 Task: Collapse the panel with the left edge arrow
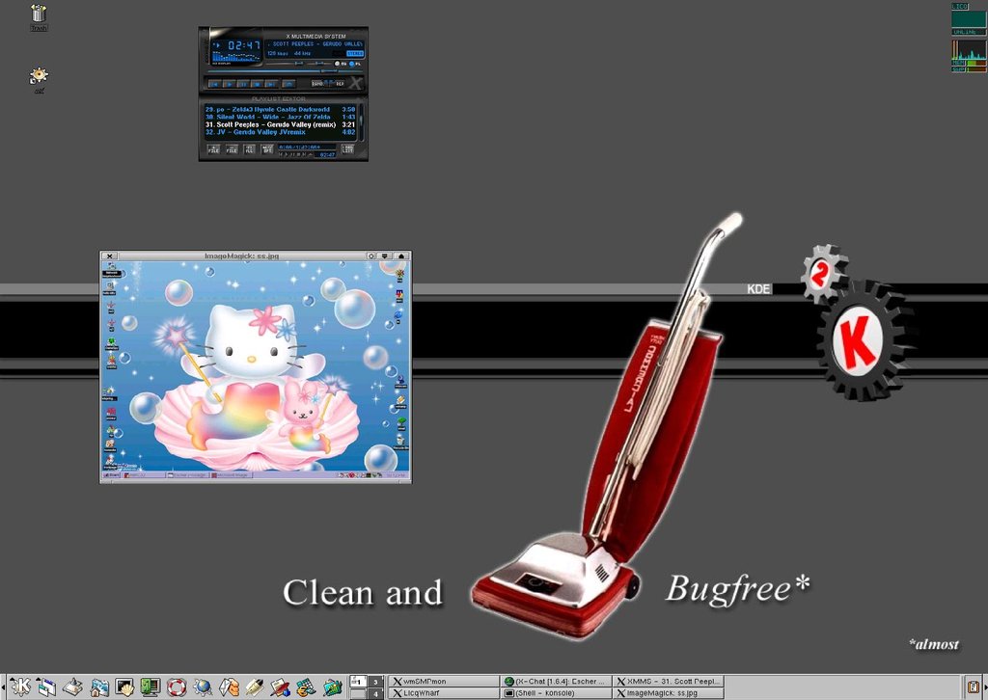pos(3,687)
